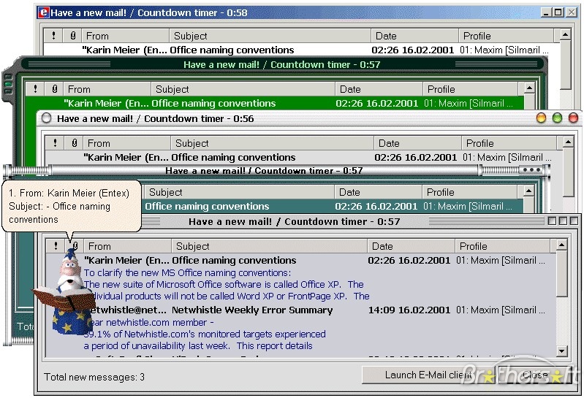The image size is (584, 398).
Task: Click the Date header in the metal-skinned window
Action: [379, 192]
